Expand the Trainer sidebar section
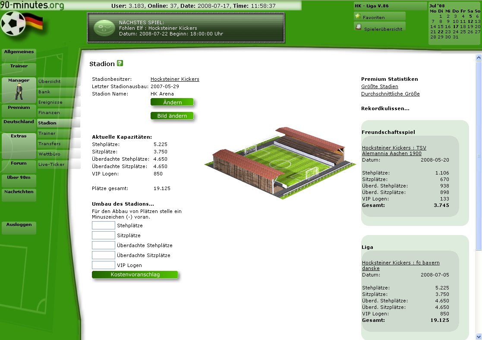Viewport: 482px width, 340px height. tap(19, 66)
